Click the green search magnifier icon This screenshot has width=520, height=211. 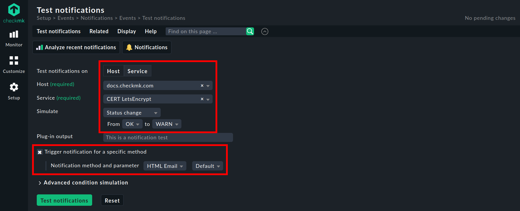pos(250,31)
